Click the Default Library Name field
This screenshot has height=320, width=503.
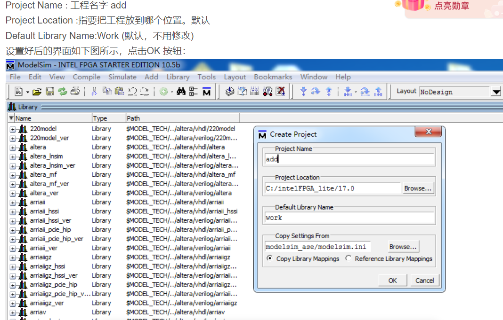tap(349, 218)
